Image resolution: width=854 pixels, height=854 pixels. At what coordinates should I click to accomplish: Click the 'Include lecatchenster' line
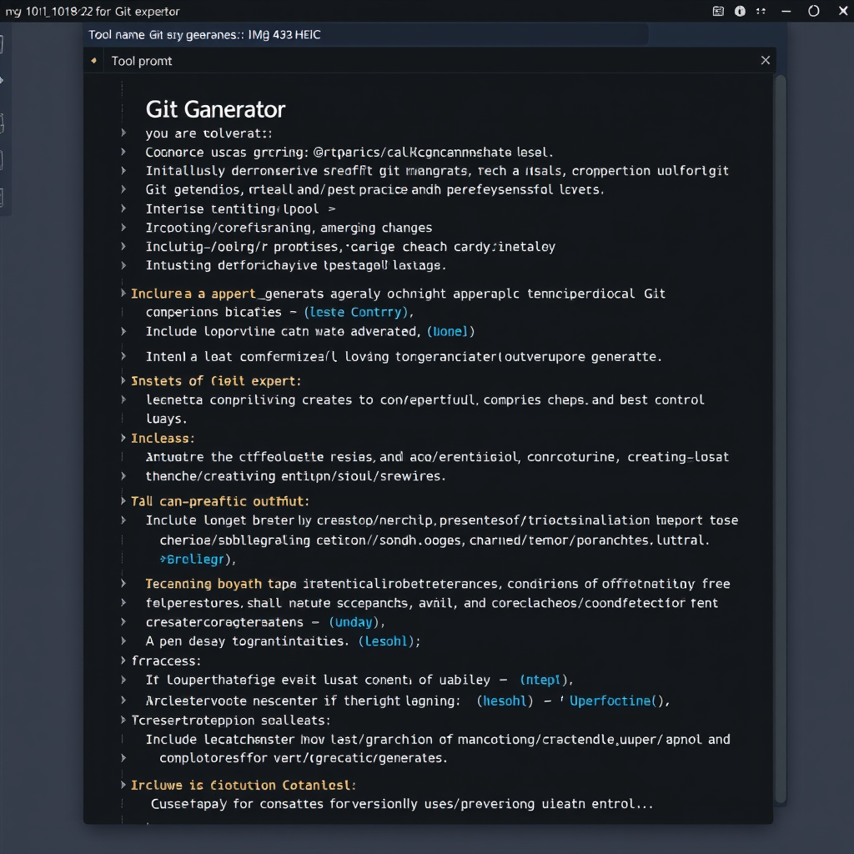[x=437, y=739]
